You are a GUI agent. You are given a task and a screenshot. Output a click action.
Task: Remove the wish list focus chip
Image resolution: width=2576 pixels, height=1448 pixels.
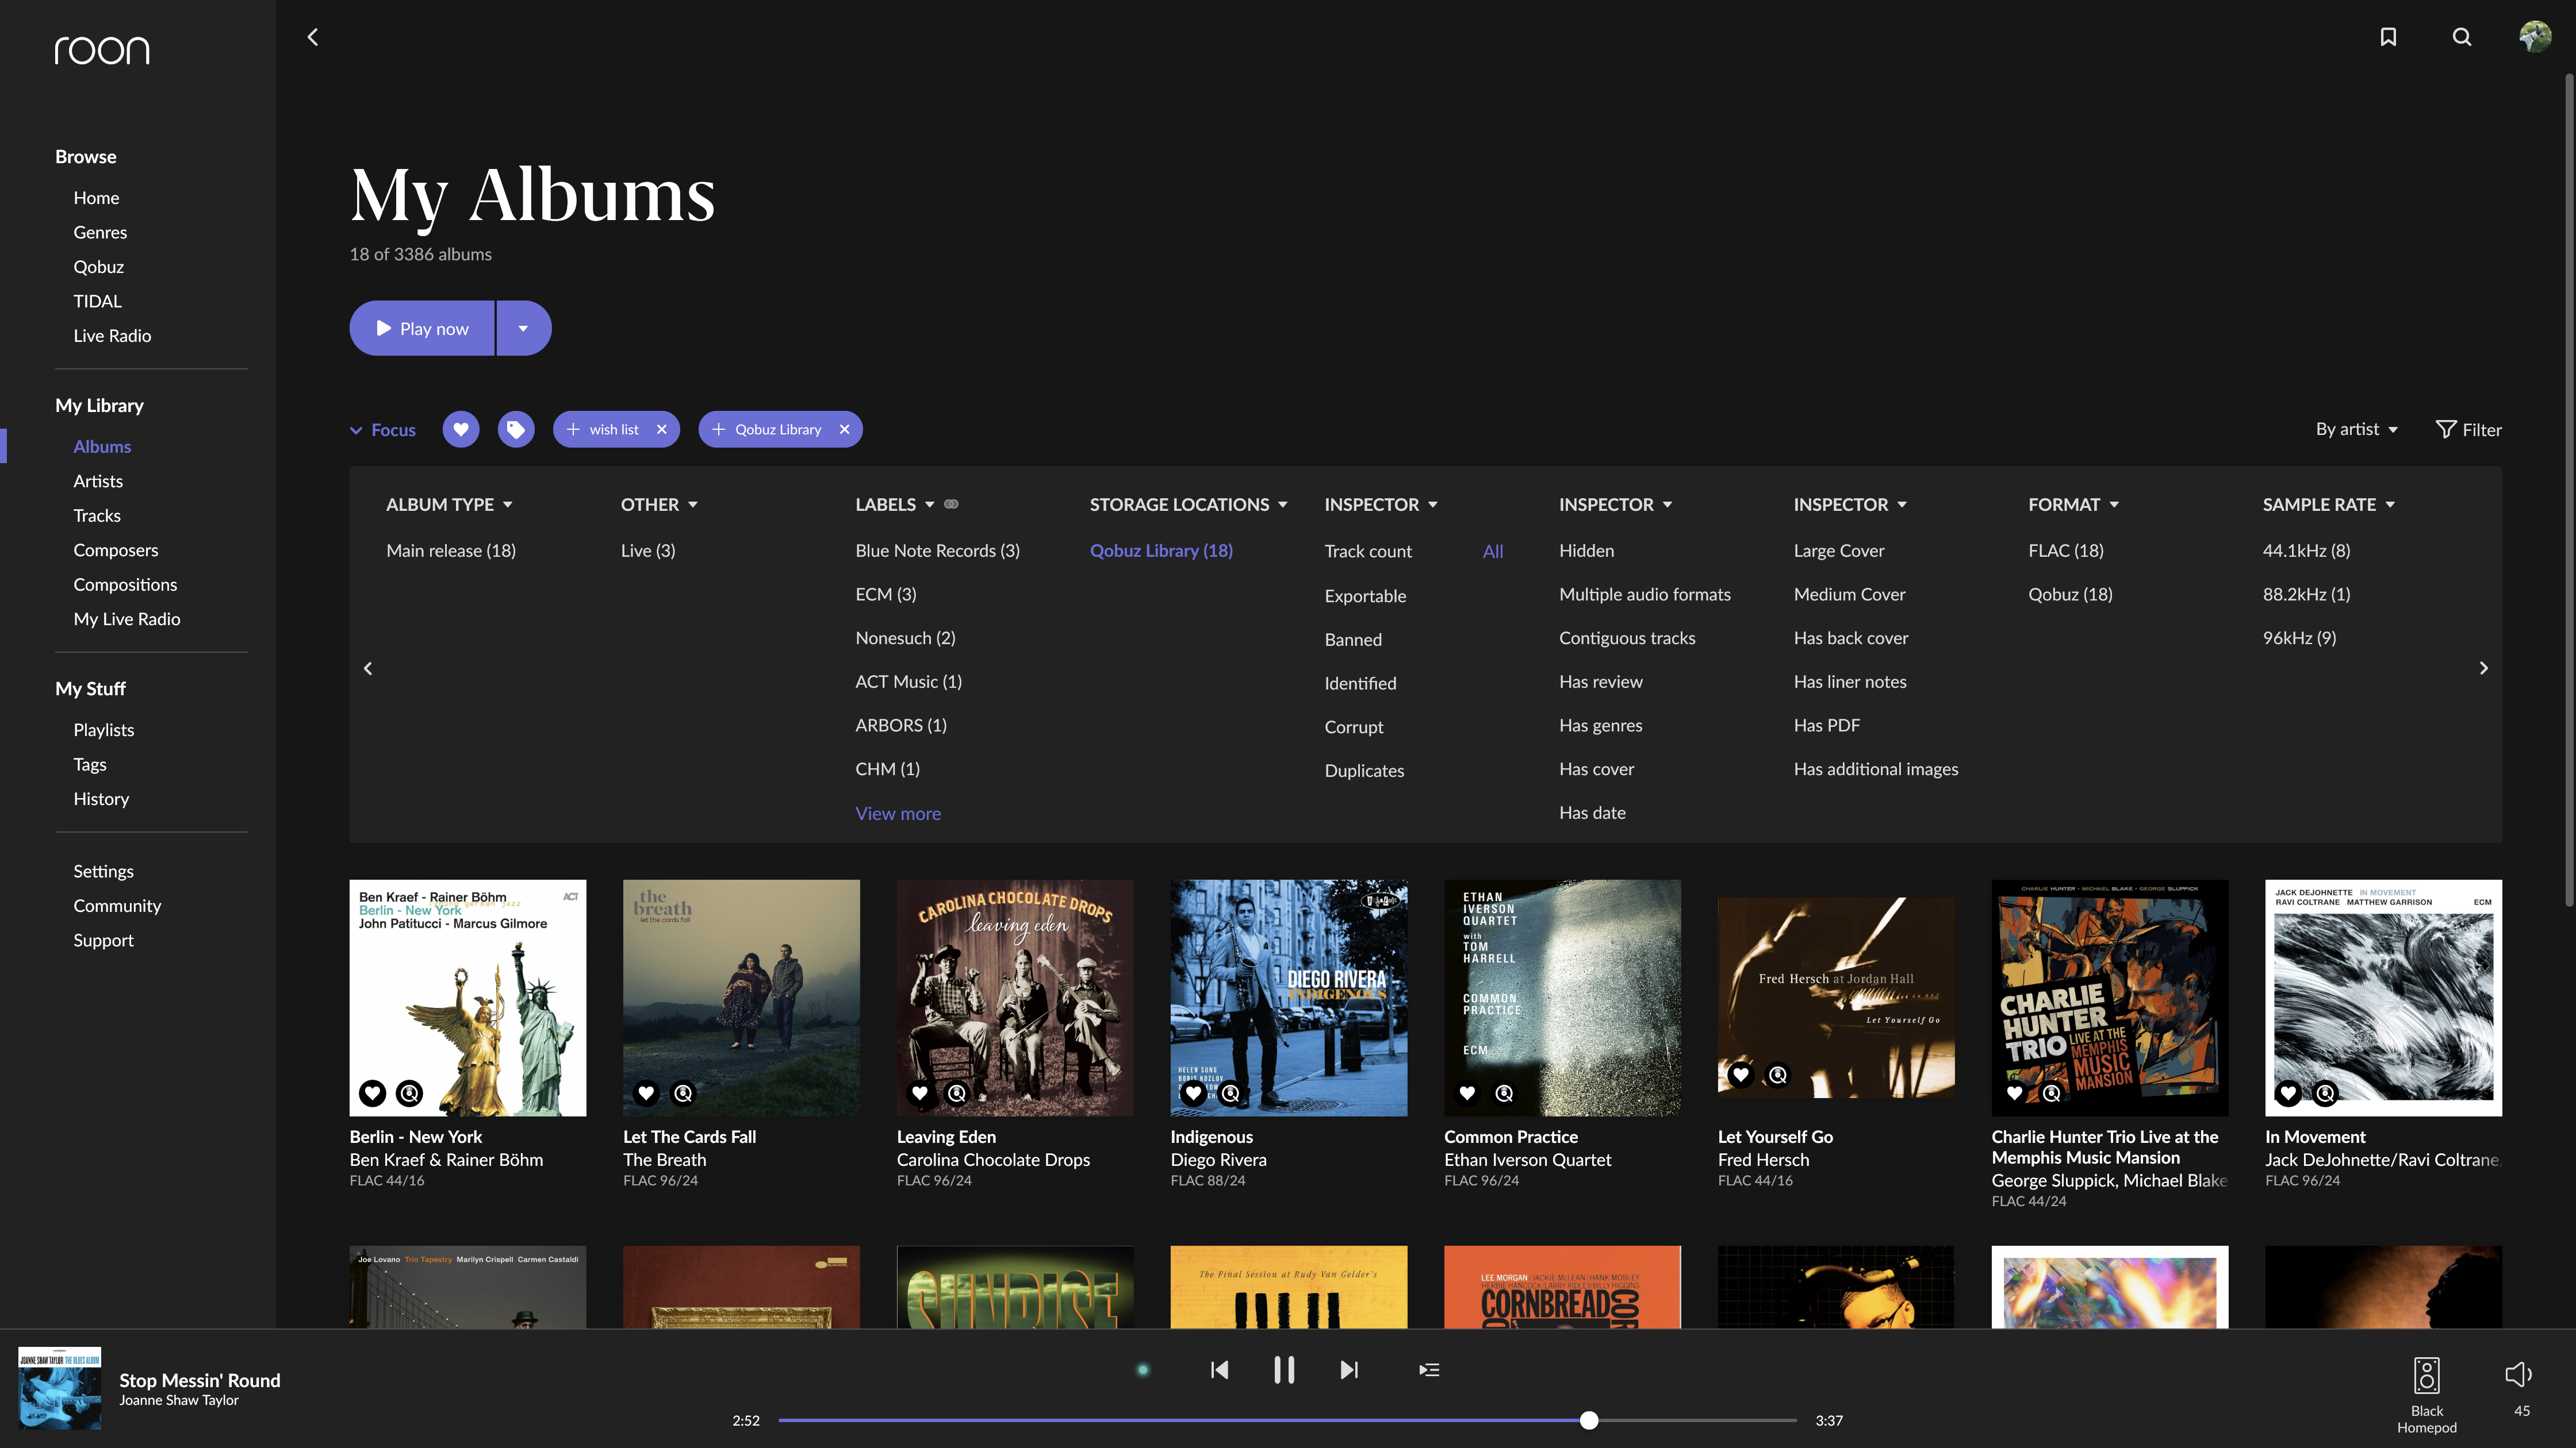(662, 430)
